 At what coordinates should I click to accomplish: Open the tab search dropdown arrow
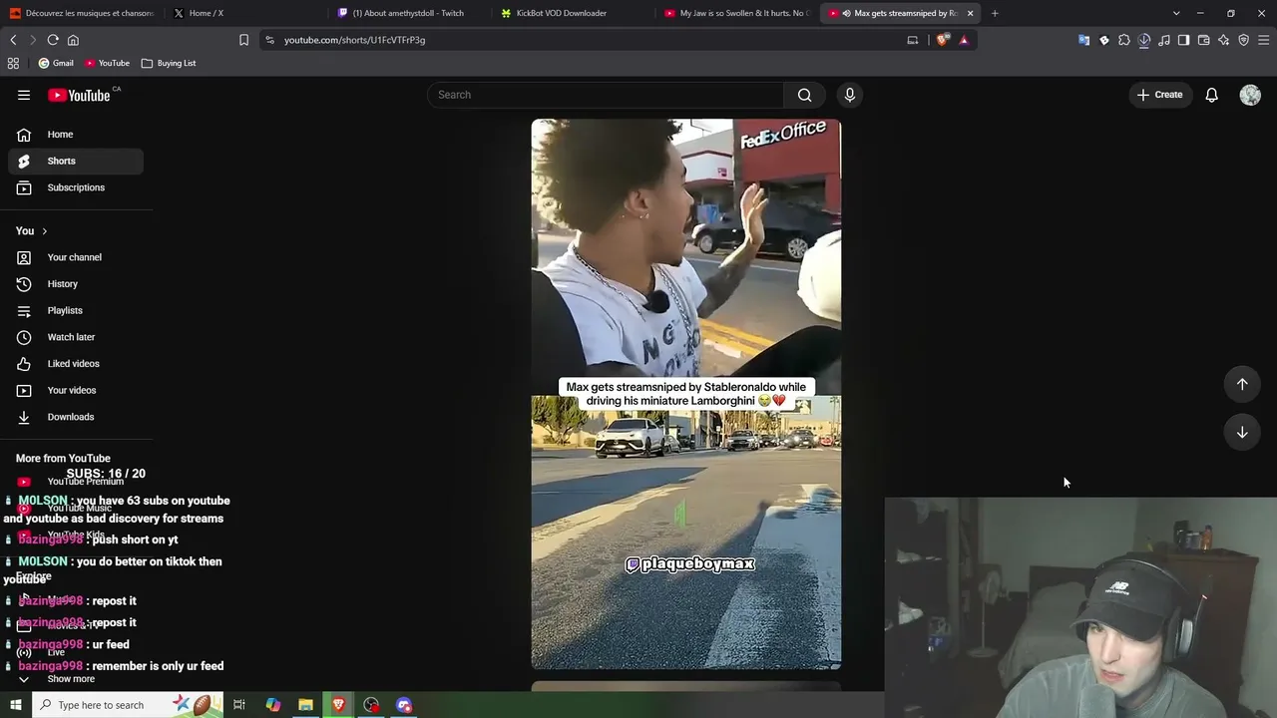[1176, 13]
